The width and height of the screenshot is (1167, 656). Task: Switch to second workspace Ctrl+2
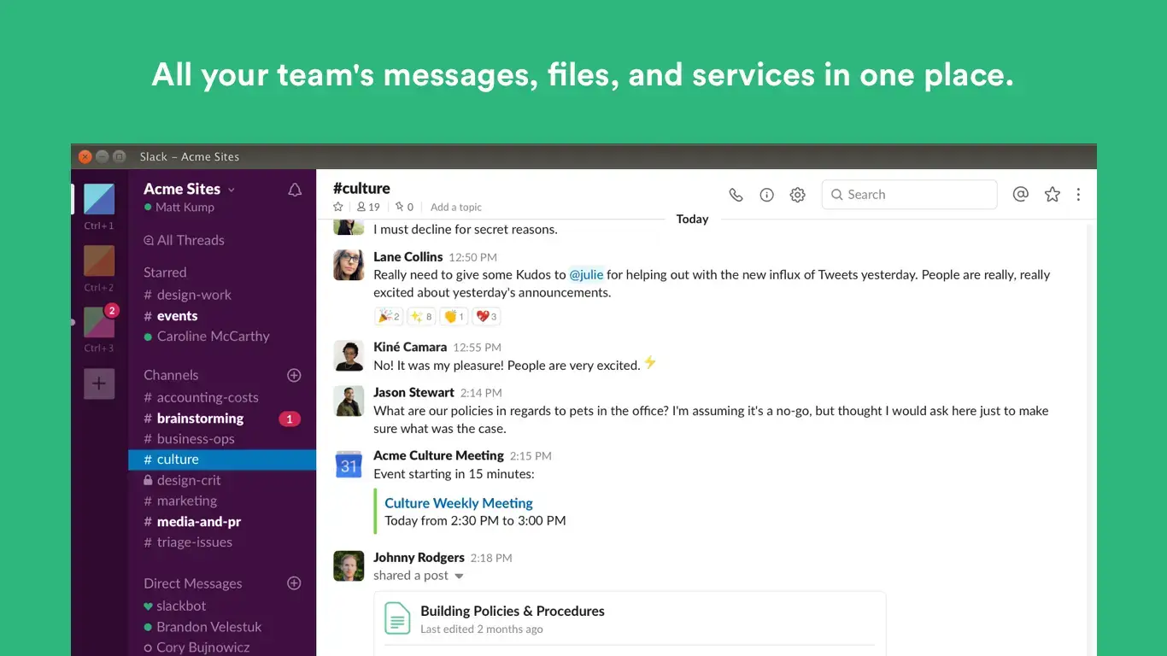point(99,261)
